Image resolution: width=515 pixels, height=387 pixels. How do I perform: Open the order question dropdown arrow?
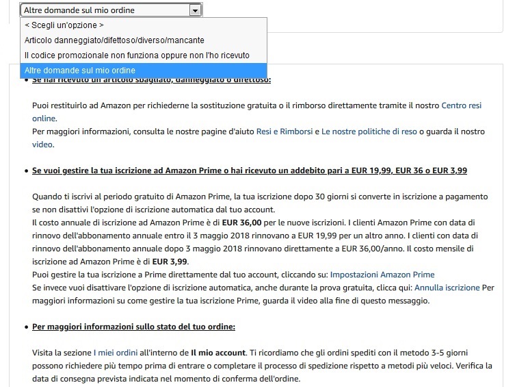195,10
